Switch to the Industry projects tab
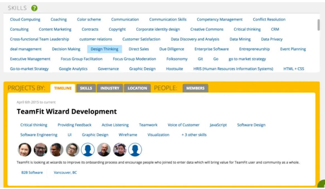 pos(110,88)
